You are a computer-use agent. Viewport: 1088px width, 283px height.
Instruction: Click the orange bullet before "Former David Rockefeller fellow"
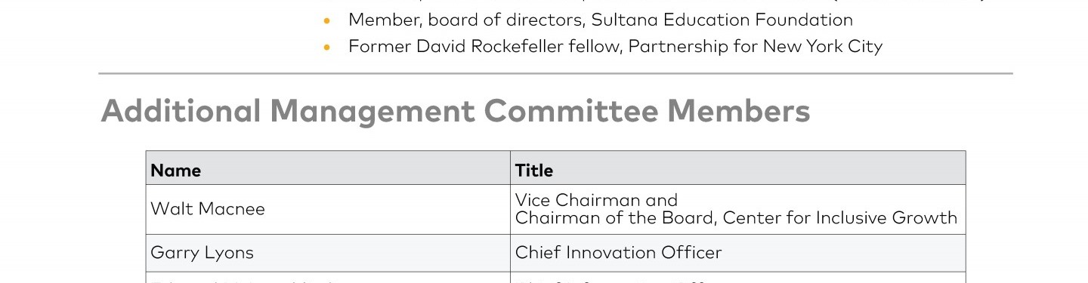[326, 48]
